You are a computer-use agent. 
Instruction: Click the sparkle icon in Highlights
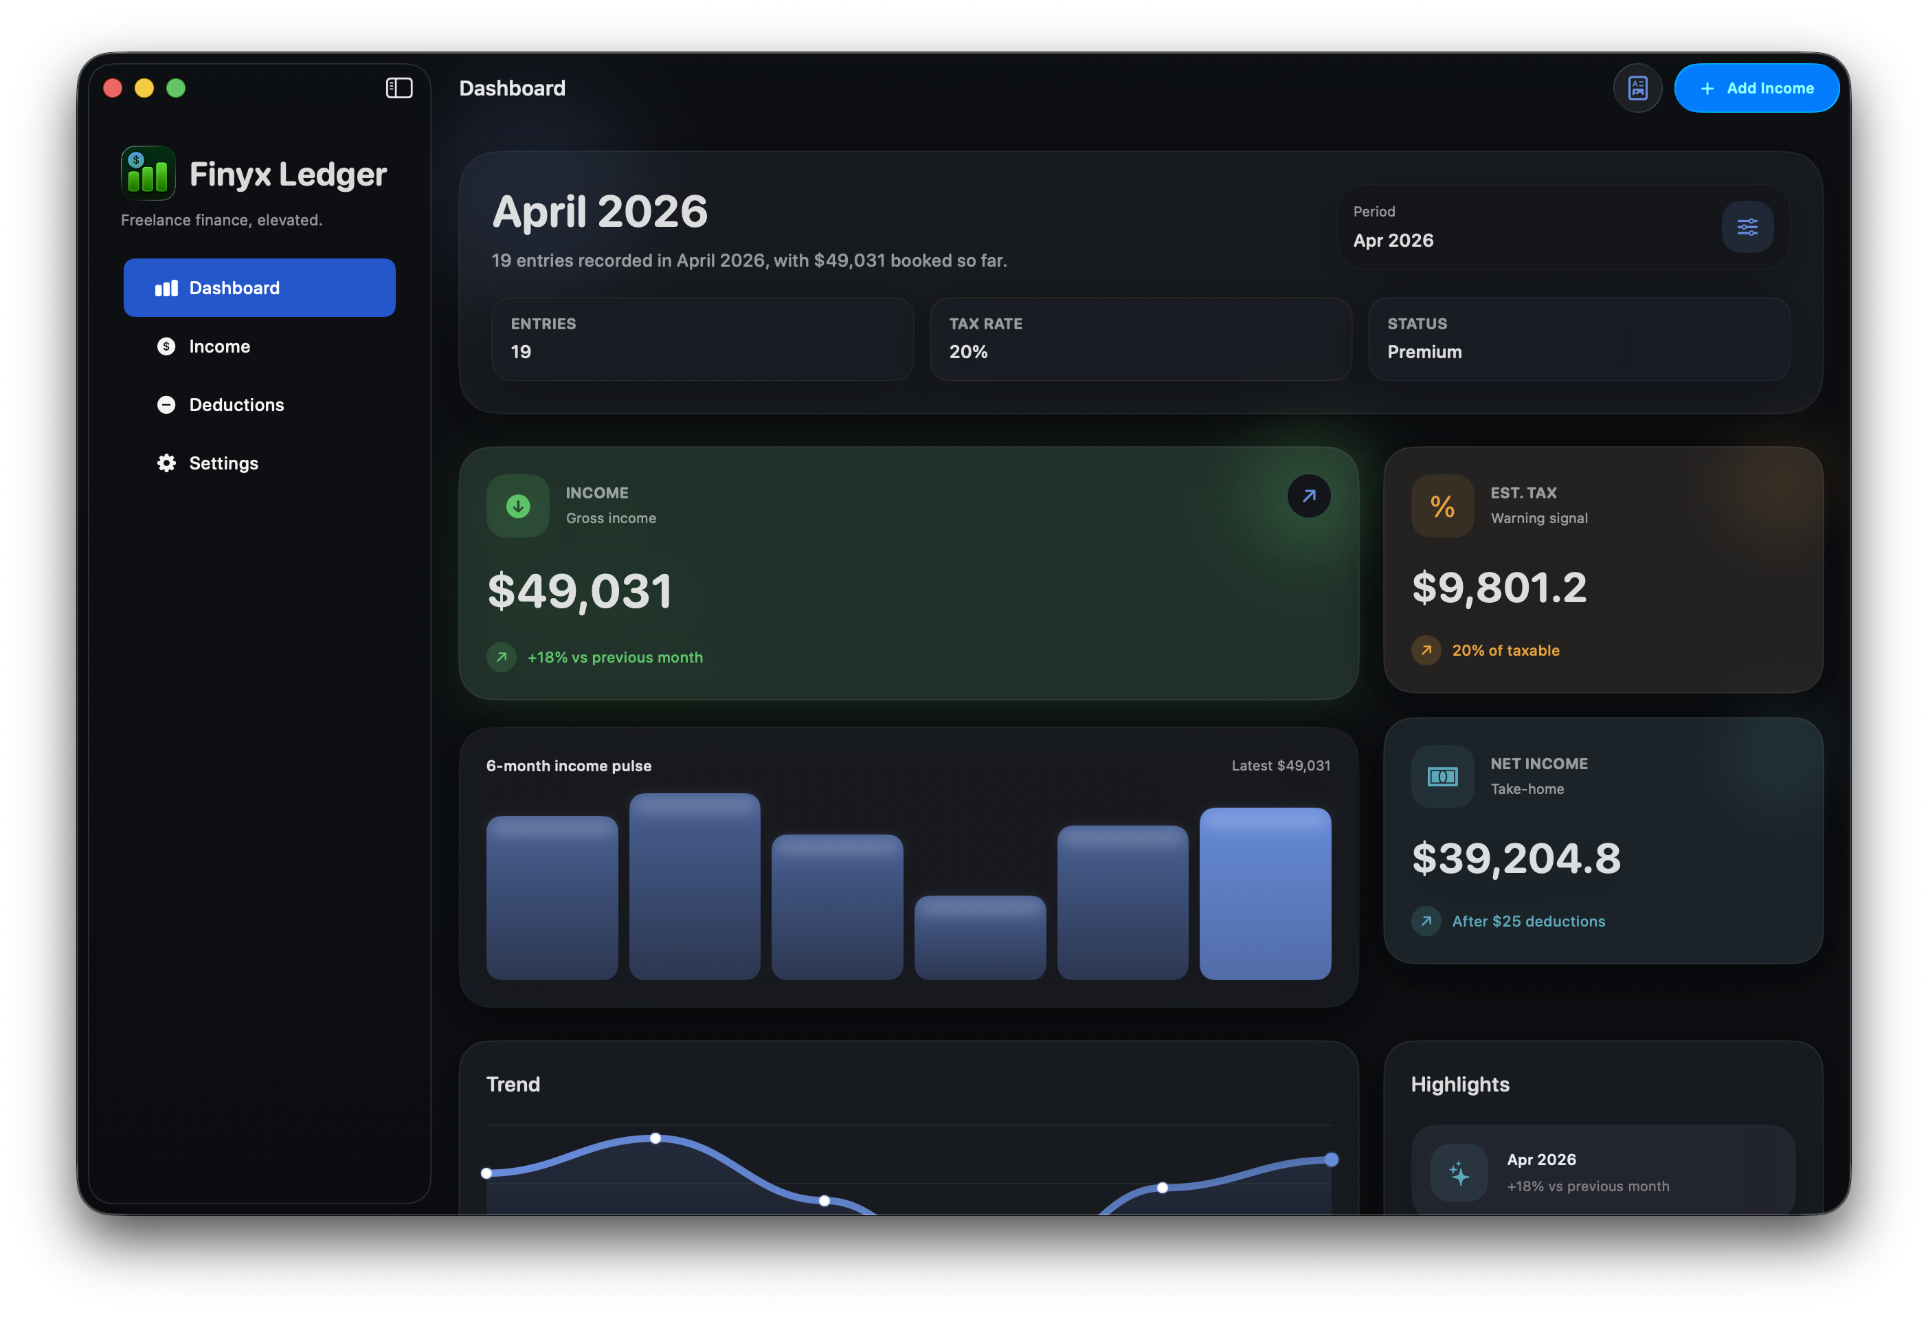tap(1459, 1173)
